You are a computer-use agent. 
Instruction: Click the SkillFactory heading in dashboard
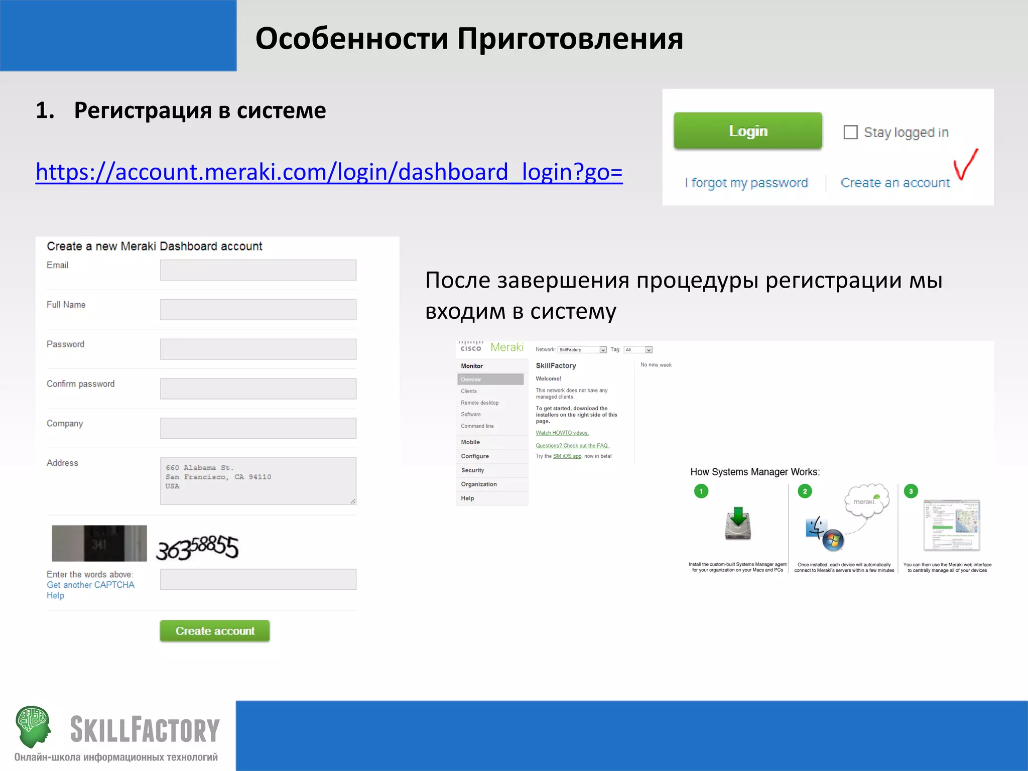(556, 365)
